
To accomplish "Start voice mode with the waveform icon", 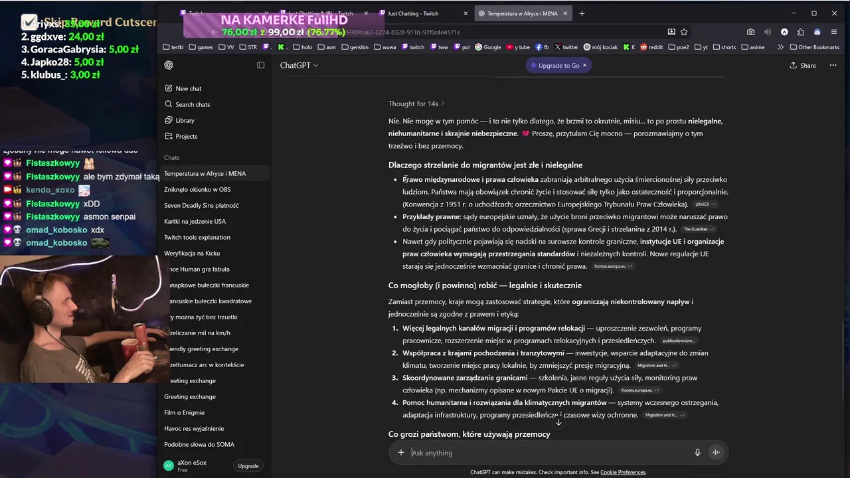I will pos(716,453).
